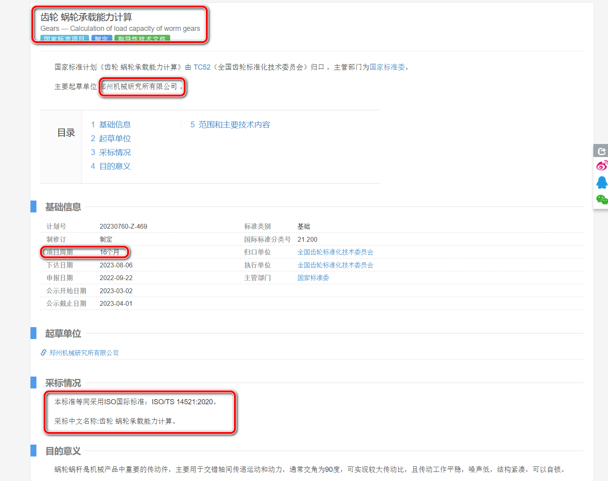Click 国家标准委 link in the intro paragraph
Screen dimensions: 608x481
[387, 67]
